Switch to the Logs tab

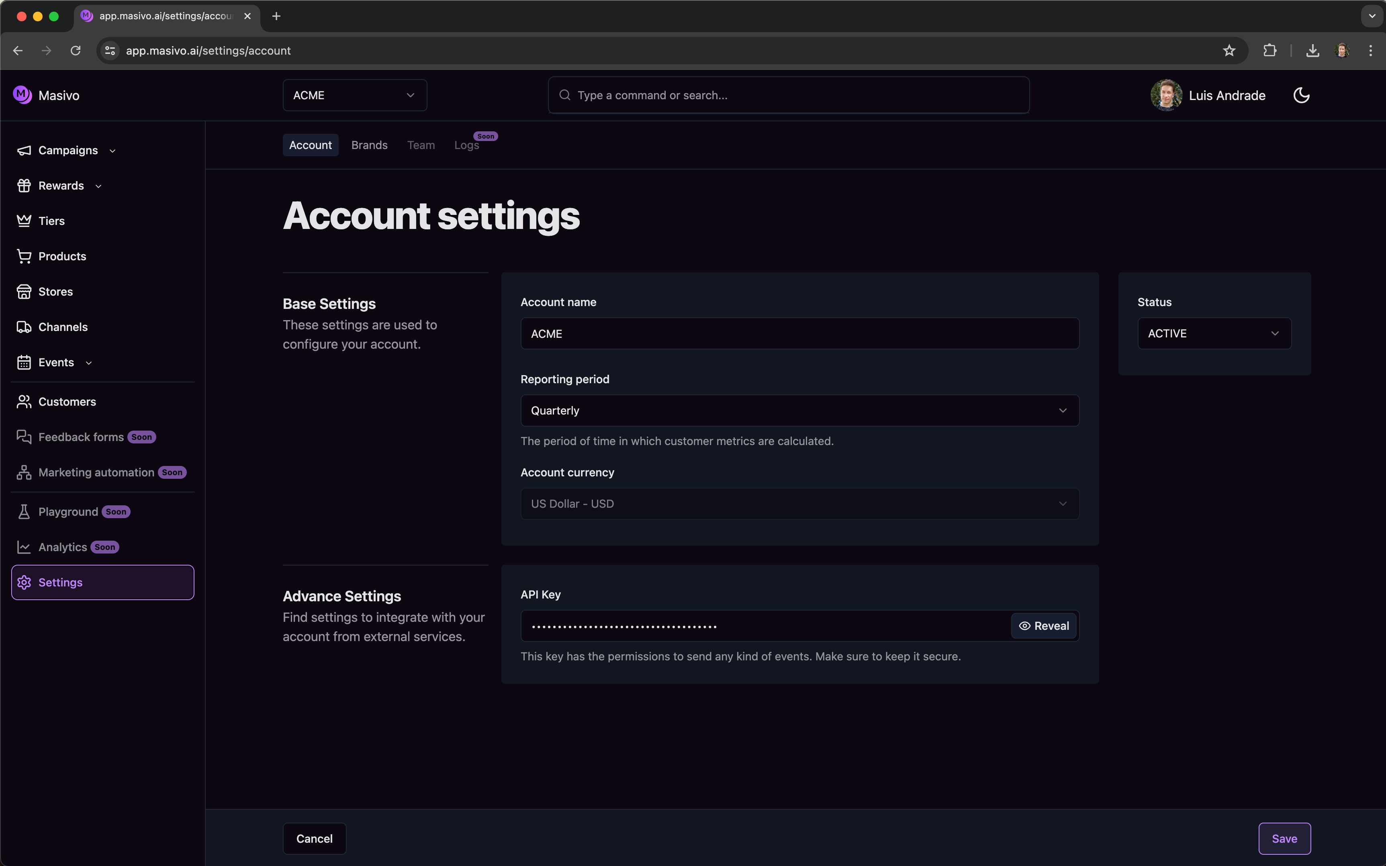point(467,145)
